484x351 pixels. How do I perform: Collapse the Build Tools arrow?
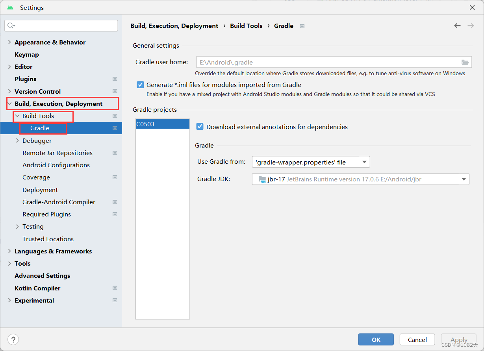17,116
